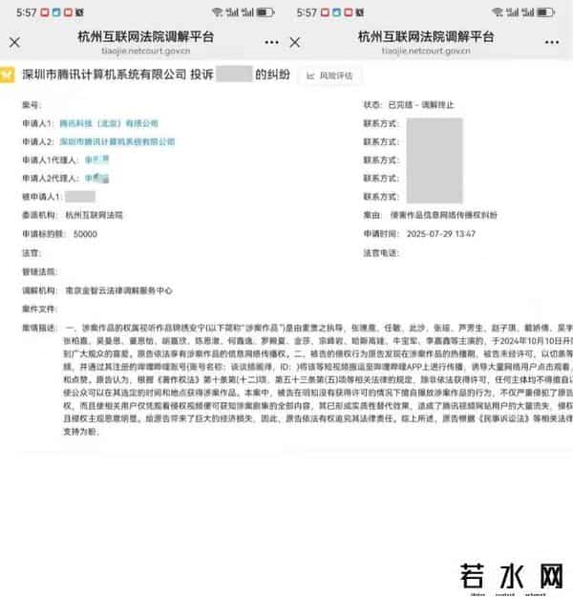Image resolution: width=573 pixels, height=597 pixels.
Task: Tap the left page title 杭州互联网法院调解平台
Action: click(146, 36)
